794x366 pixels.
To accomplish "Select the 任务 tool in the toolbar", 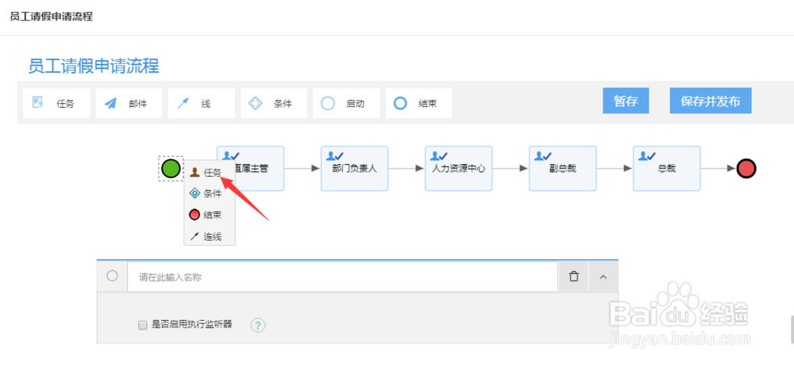I will pos(56,104).
